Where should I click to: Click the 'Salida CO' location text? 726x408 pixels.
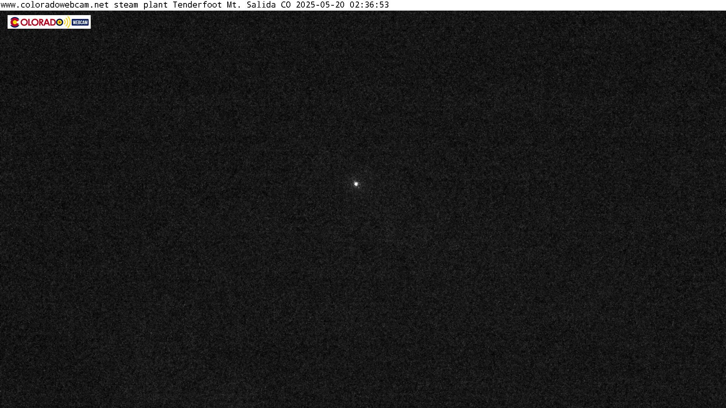(269, 5)
